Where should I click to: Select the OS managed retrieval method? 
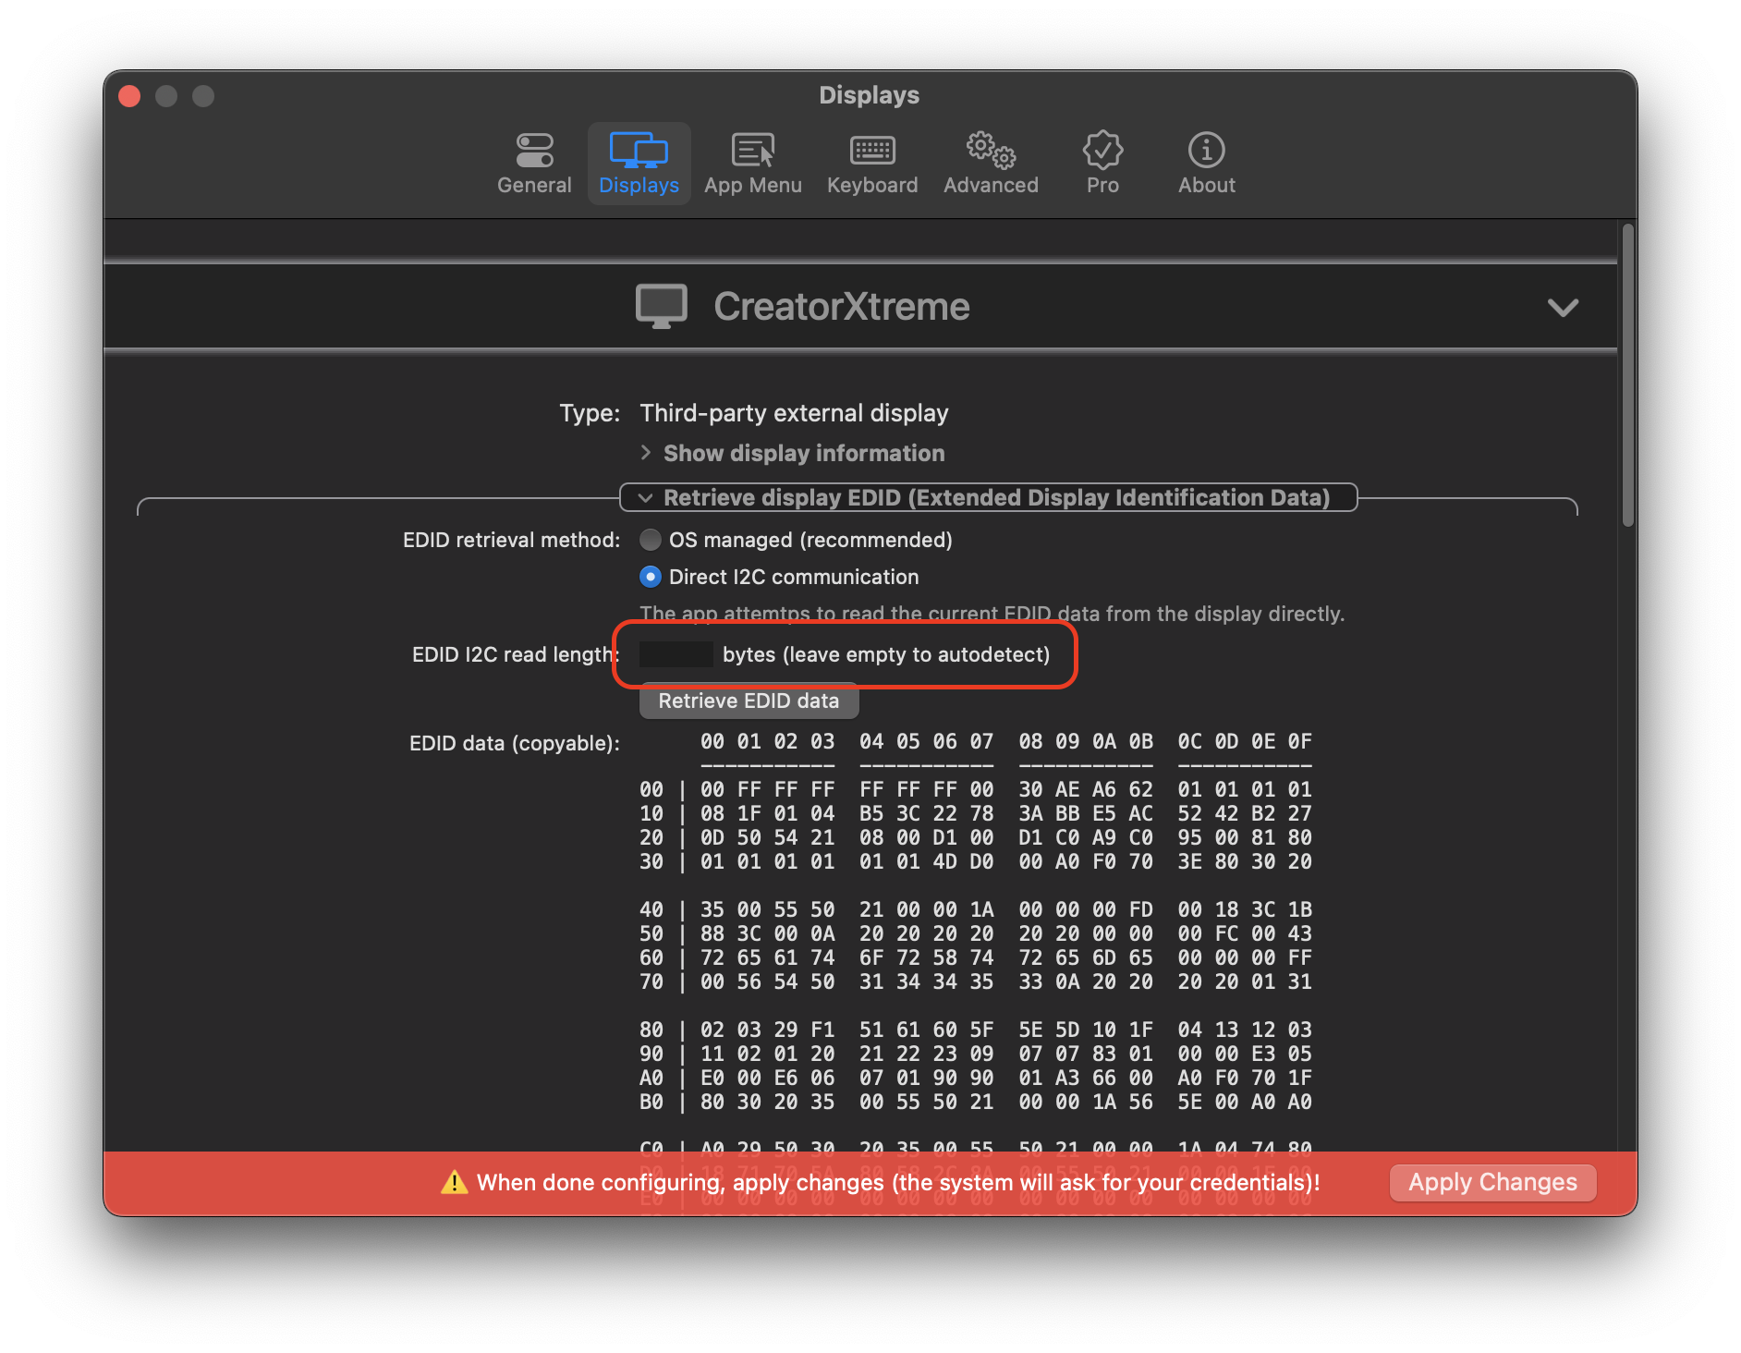click(x=651, y=540)
